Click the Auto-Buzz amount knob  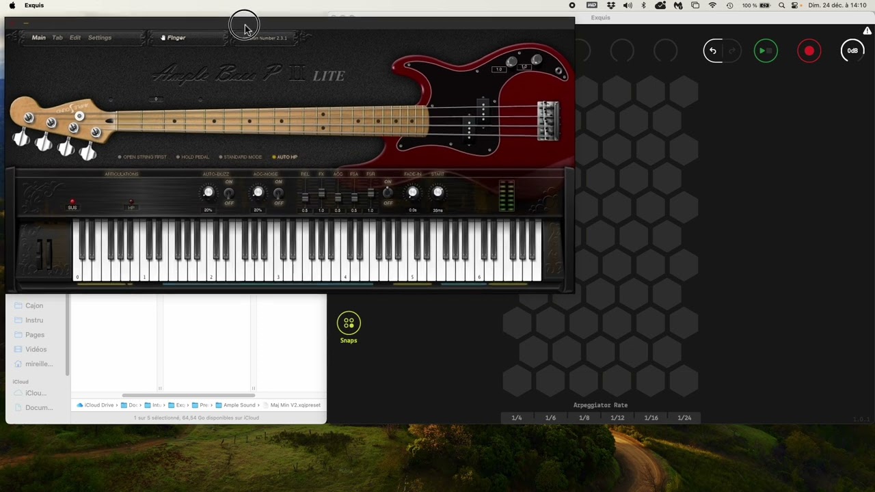208,193
